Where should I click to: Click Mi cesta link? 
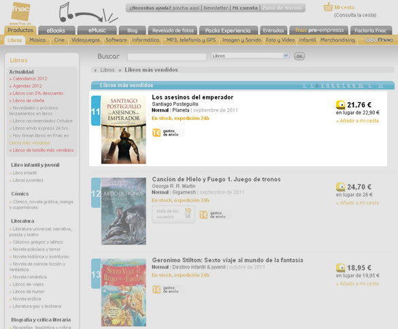(x=344, y=7)
